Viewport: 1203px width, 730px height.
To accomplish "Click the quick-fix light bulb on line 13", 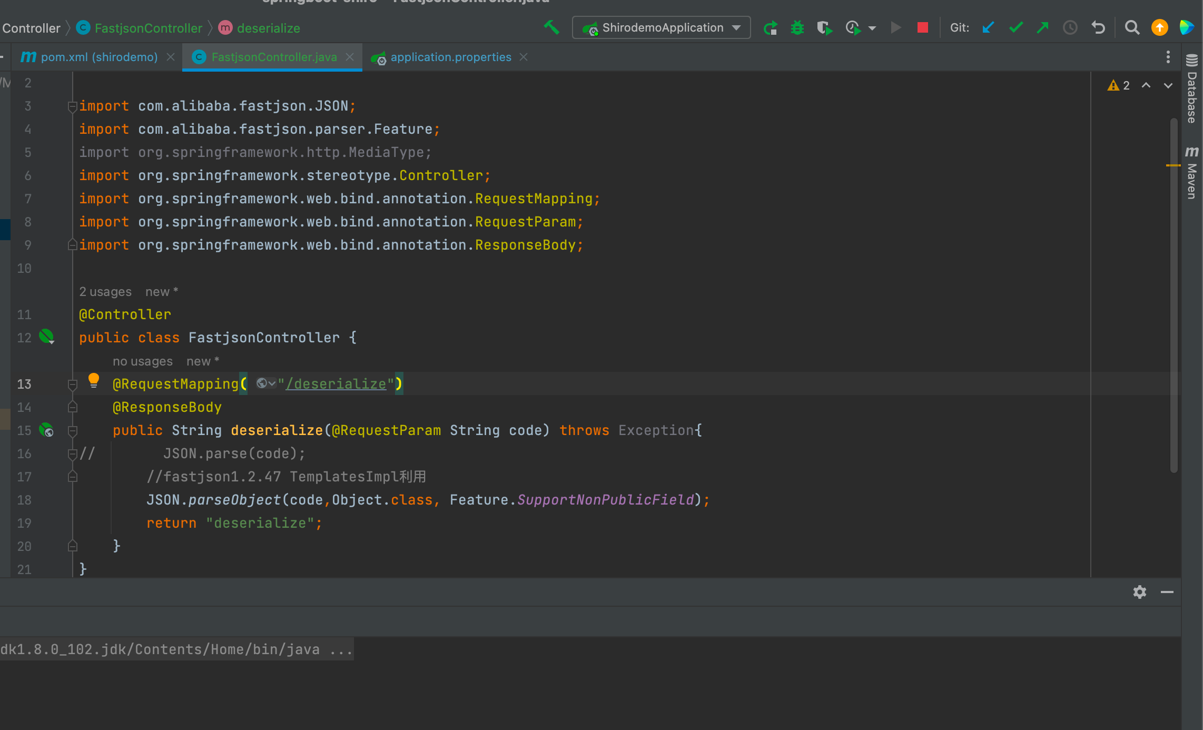I will pos(94,380).
